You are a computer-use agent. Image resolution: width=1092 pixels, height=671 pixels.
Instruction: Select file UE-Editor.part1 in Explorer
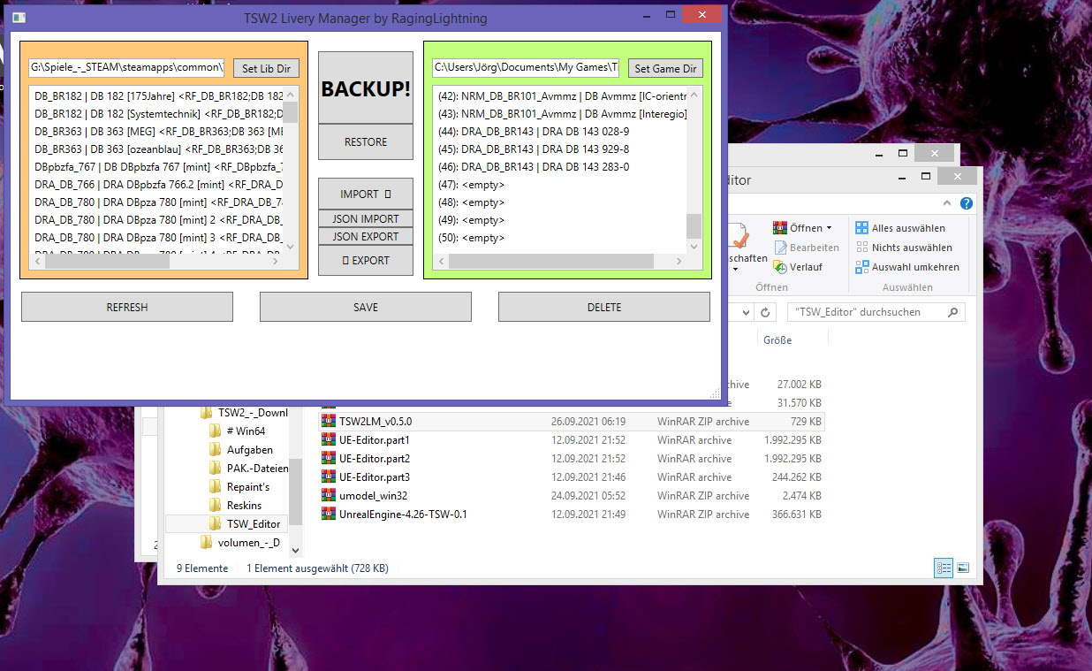(572, 440)
